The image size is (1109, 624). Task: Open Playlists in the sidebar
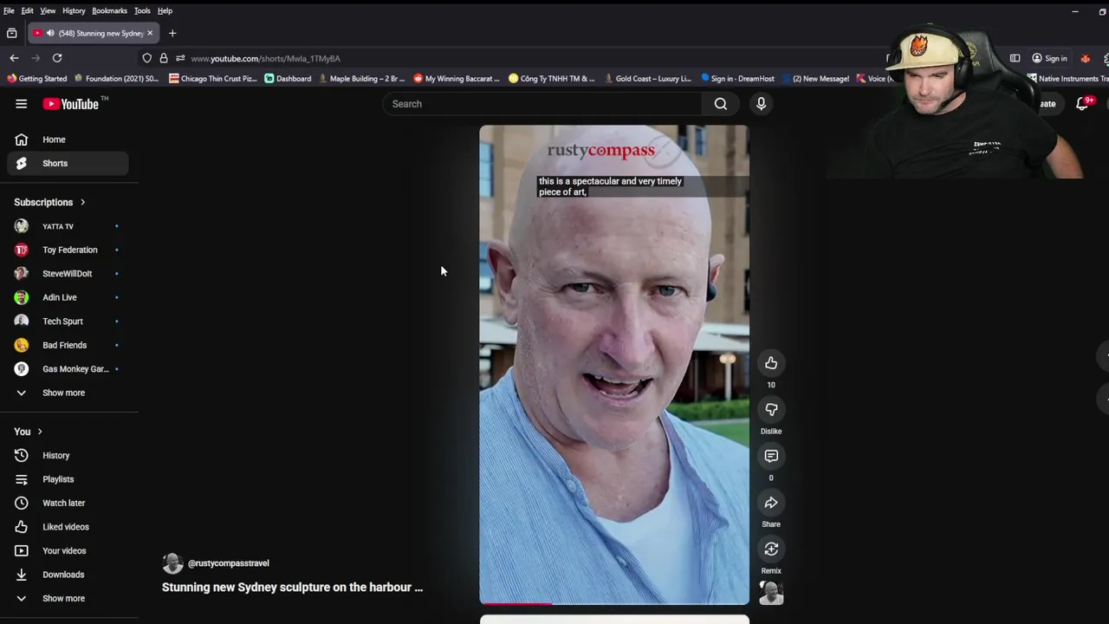click(x=68, y=479)
